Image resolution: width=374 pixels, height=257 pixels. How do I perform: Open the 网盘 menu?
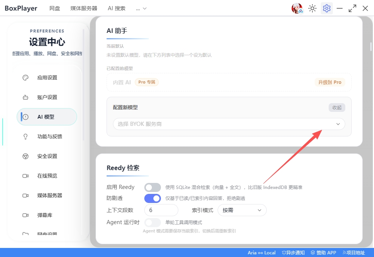[x=55, y=8]
